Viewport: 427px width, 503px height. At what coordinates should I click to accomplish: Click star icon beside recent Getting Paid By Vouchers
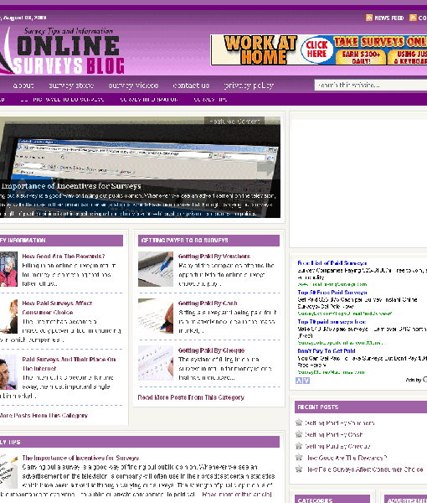[299, 423]
